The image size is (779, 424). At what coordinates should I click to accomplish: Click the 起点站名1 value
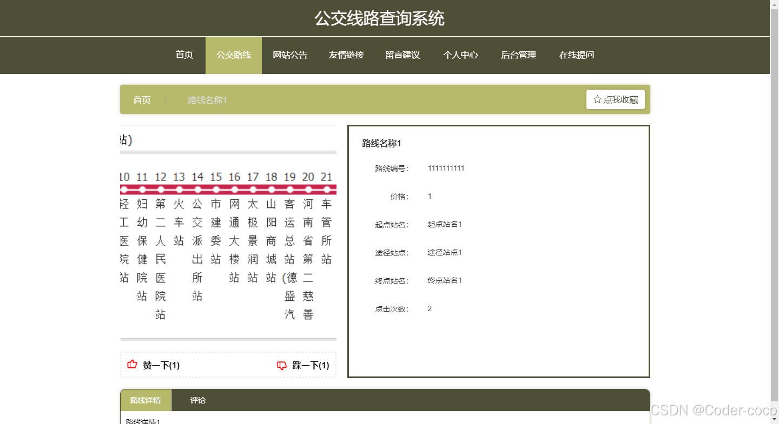click(x=445, y=224)
